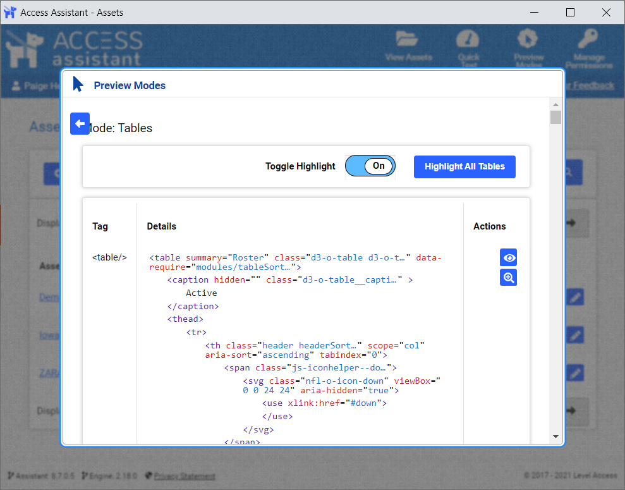The width and height of the screenshot is (625, 490).
Task: Open Quick Test in the background toolbar
Action: (468, 48)
